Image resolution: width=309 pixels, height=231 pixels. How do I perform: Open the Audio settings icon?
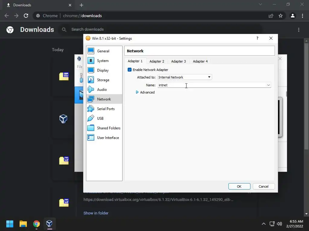[91, 89]
